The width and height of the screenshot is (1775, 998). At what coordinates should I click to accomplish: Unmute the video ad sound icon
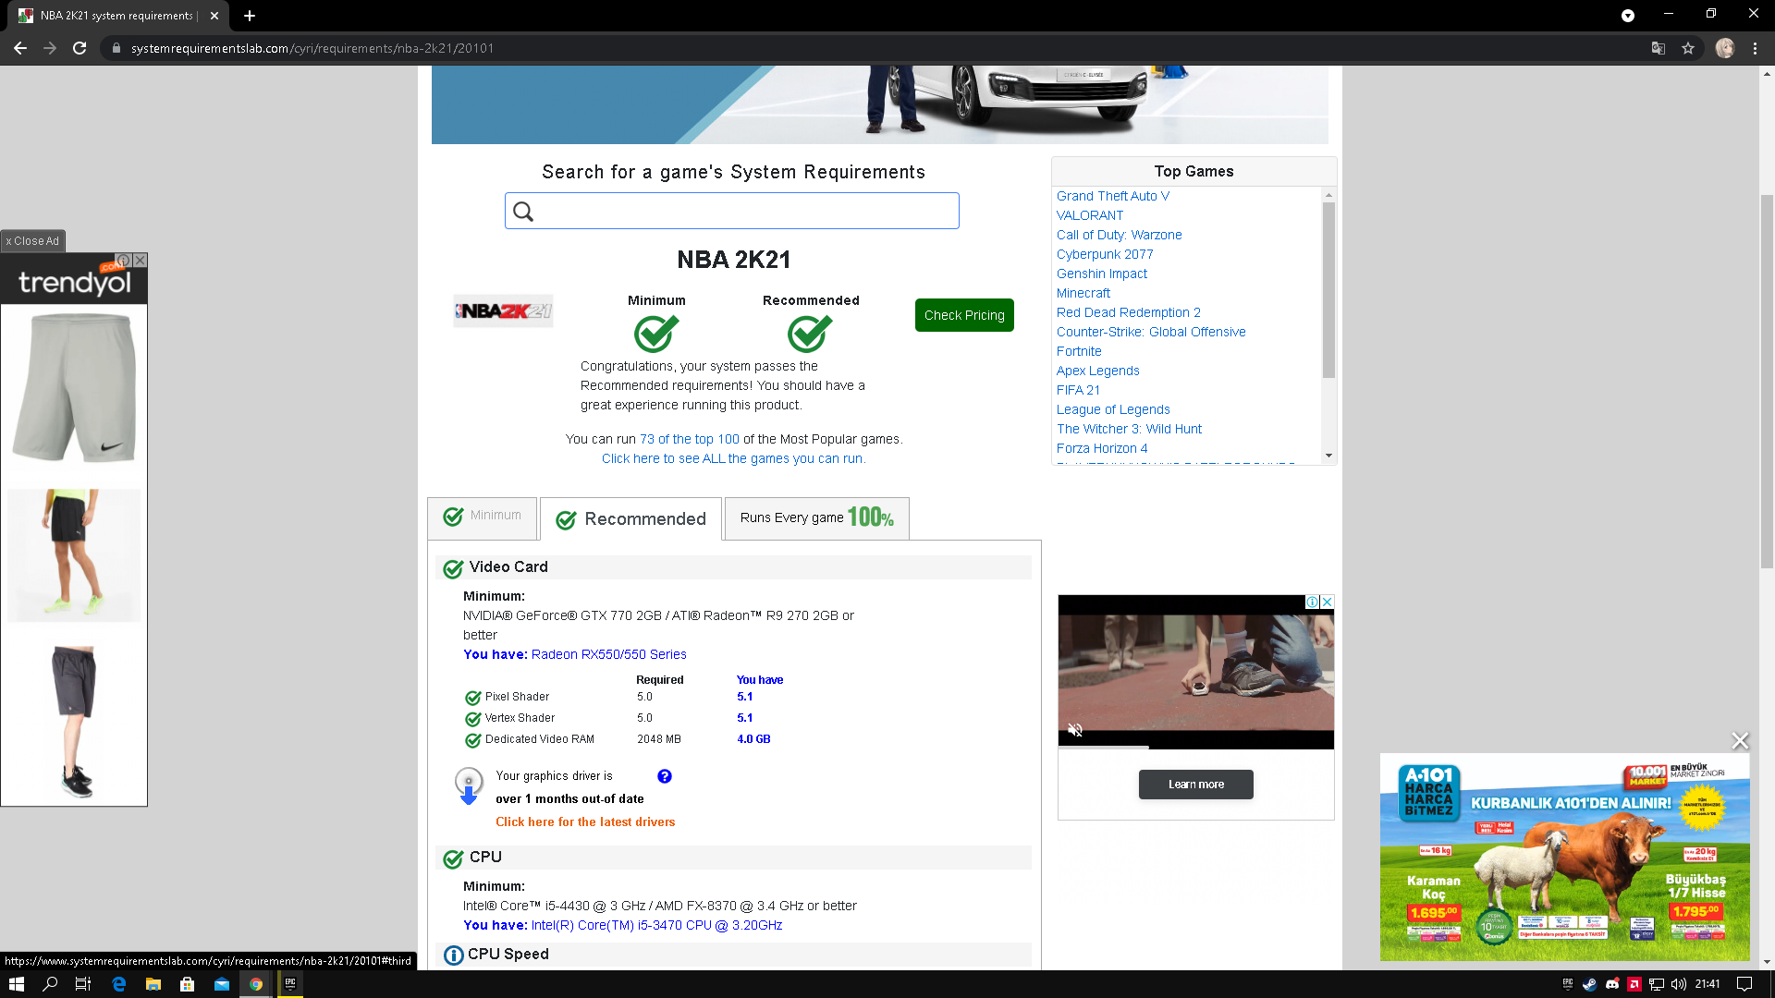coord(1075,730)
